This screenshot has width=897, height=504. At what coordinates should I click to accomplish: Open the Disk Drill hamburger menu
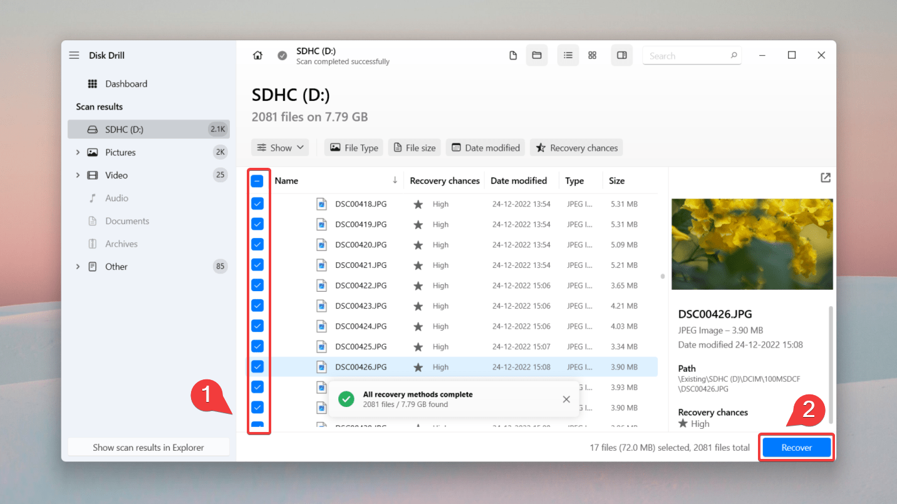pos(74,55)
